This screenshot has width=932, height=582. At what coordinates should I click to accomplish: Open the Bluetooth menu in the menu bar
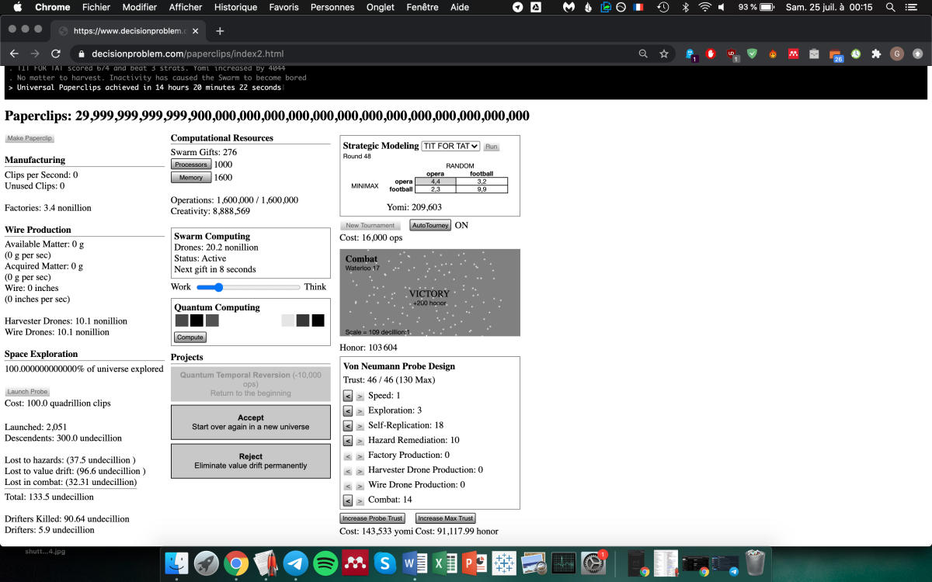click(x=686, y=7)
